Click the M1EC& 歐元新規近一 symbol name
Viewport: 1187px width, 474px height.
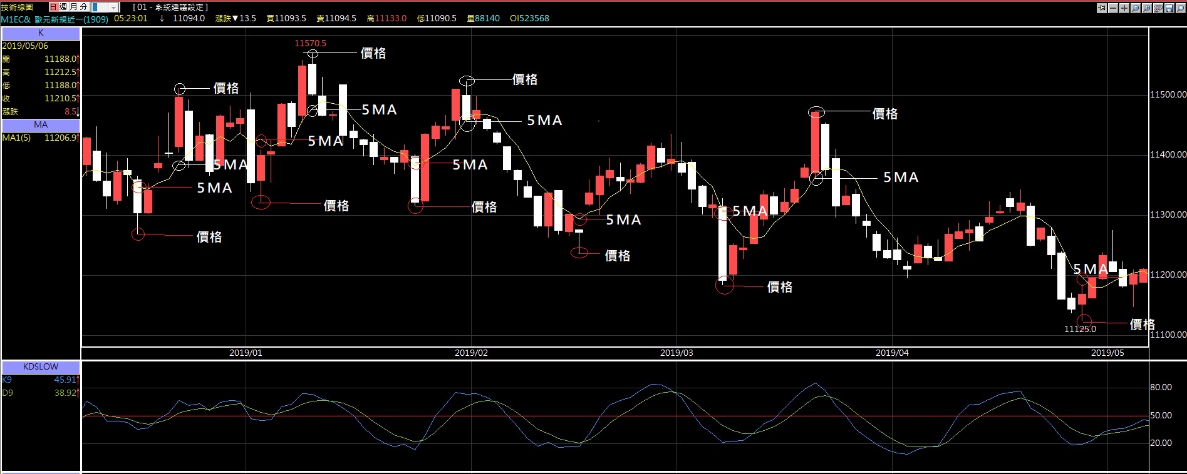(54, 19)
